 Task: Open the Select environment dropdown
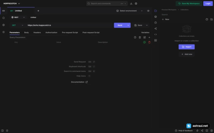(x=129, y=11)
